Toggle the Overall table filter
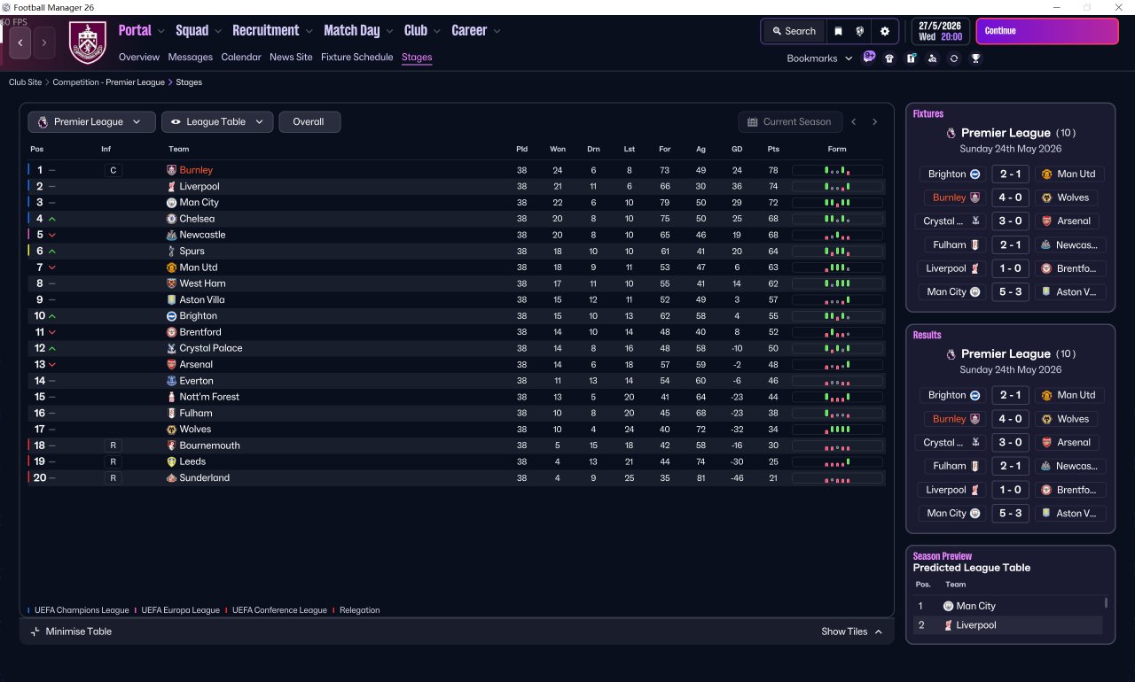The width and height of the screenshot is (1135, 682). (309, 122)
